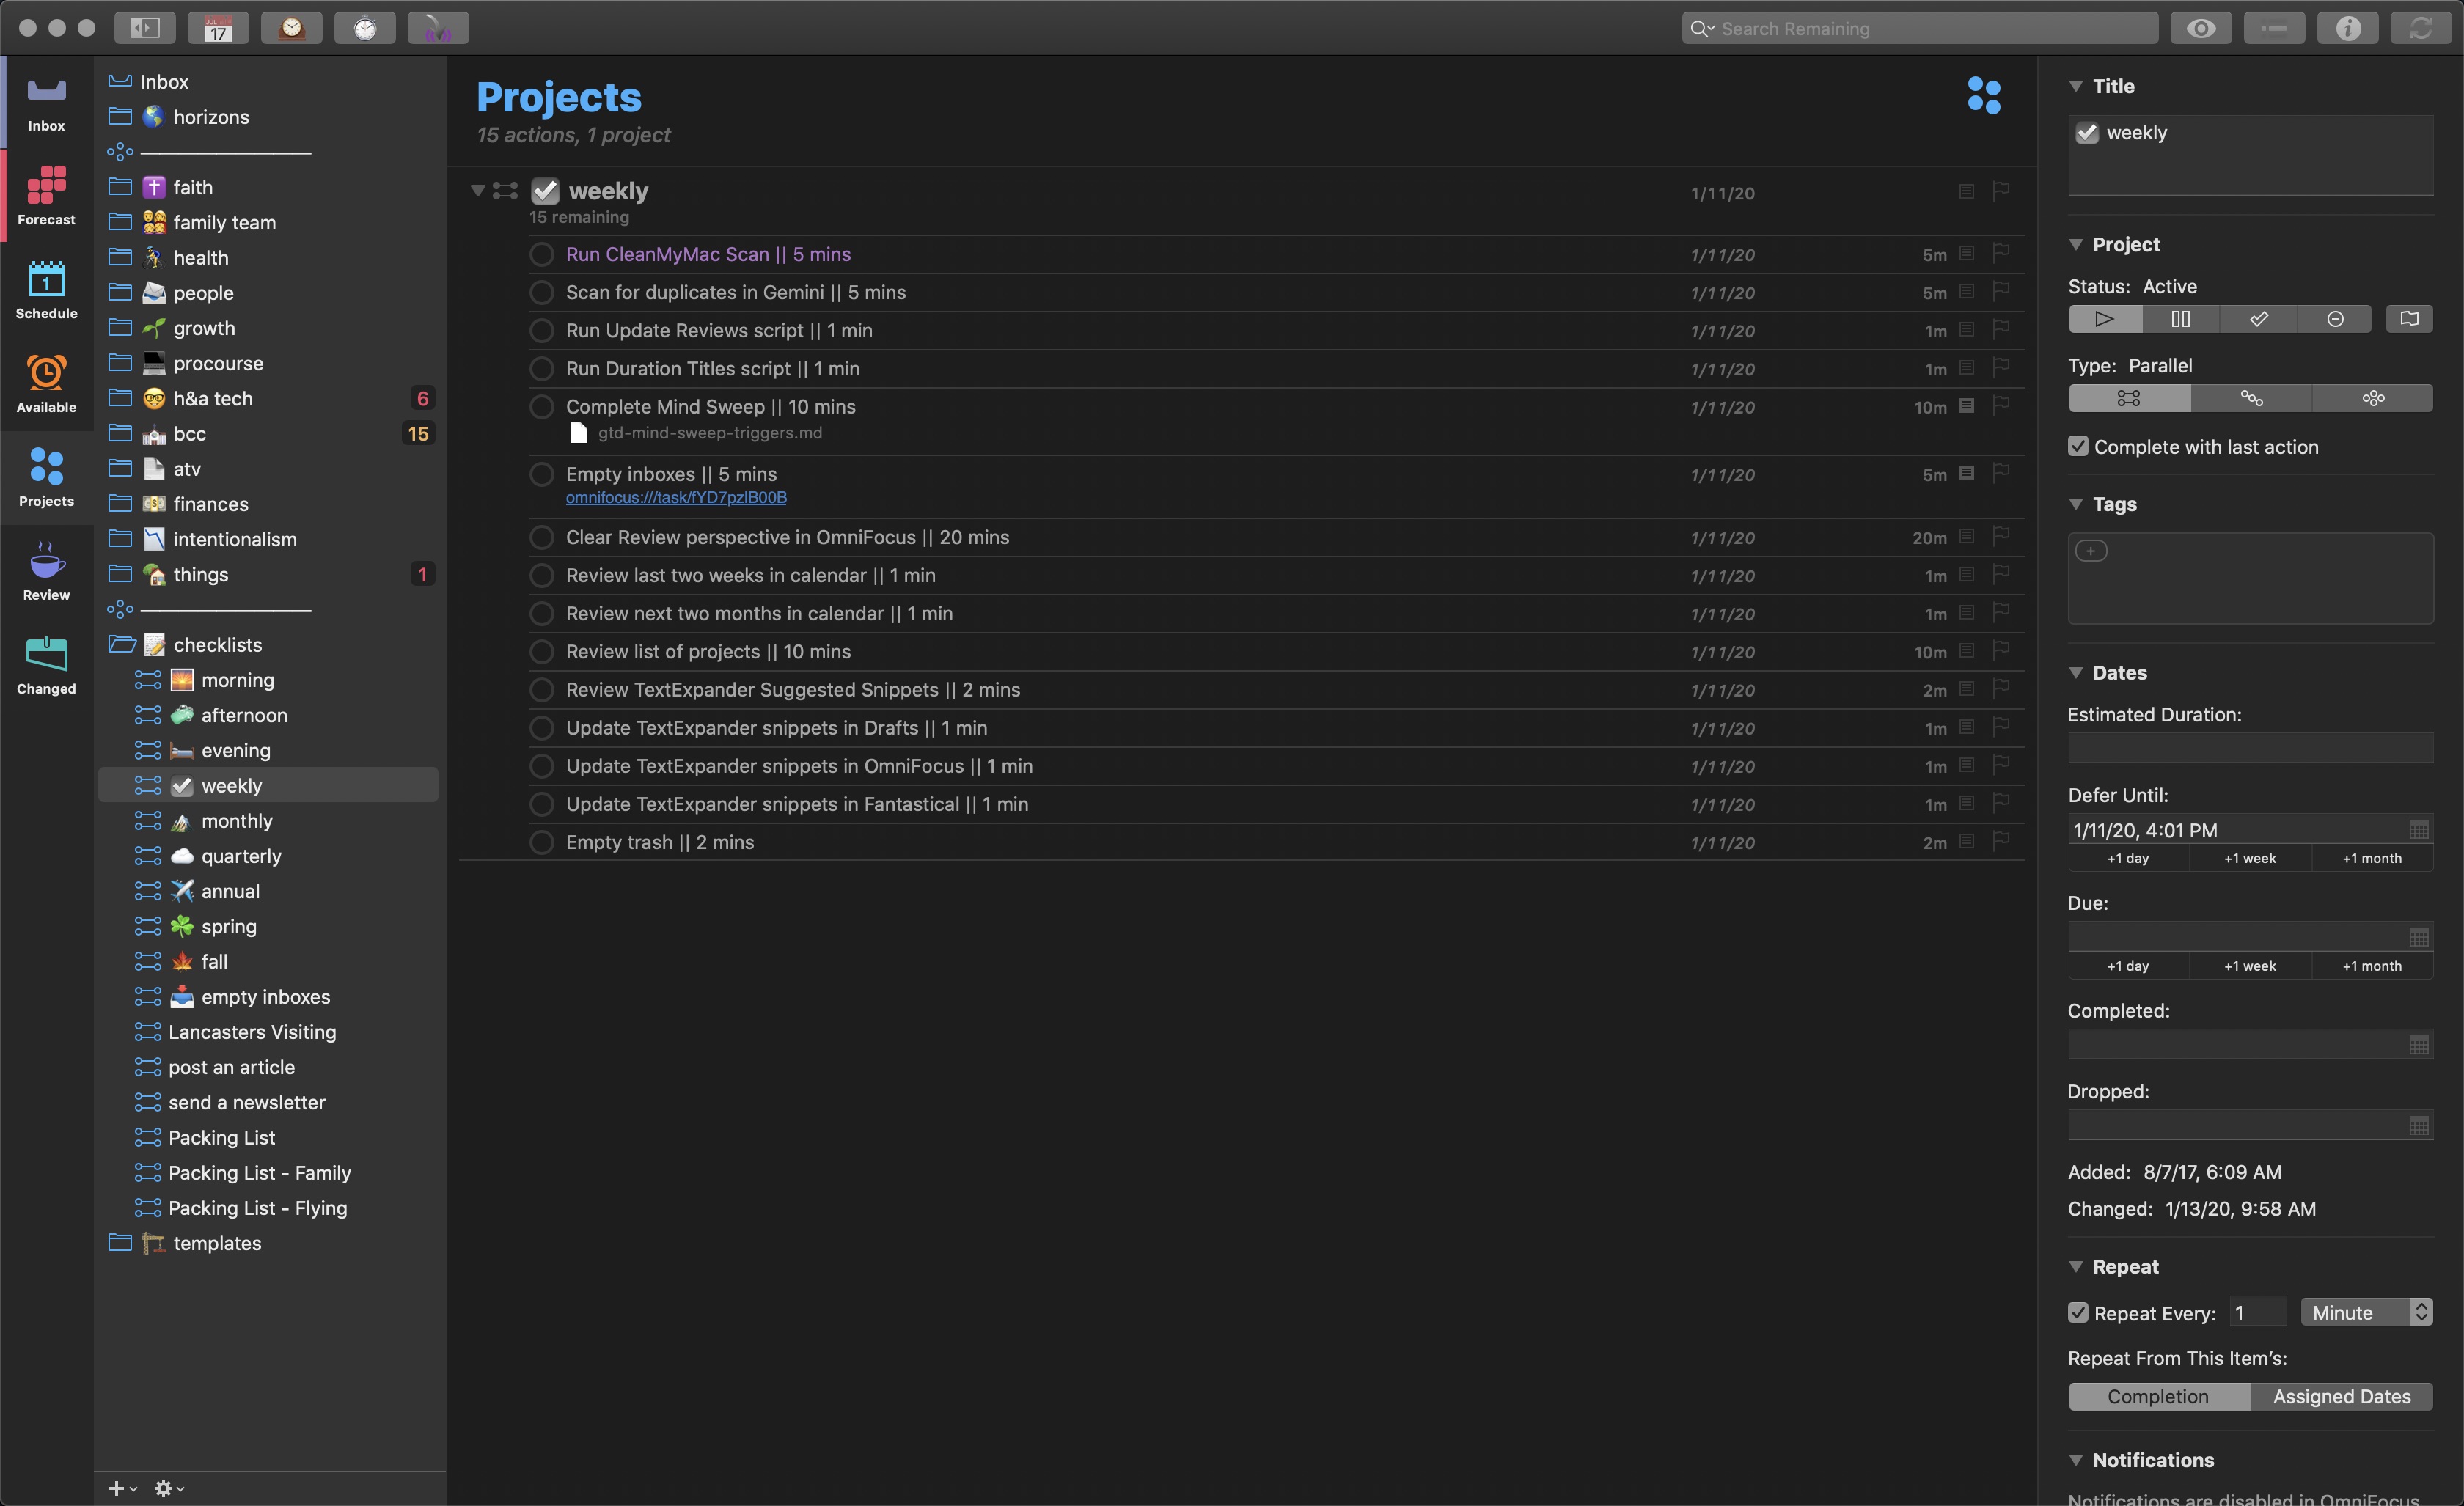The height and width of the screenshot is (1506, 2464).
Task: Select the monthly checklist project
Action: (x=236, y=821)
